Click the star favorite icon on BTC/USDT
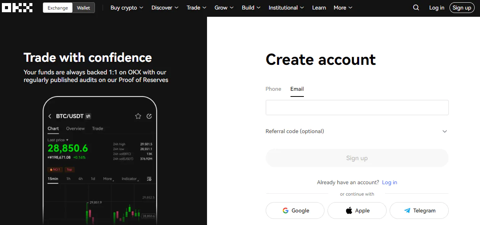This screenshot has width=480, height=225. coord(138,116)
